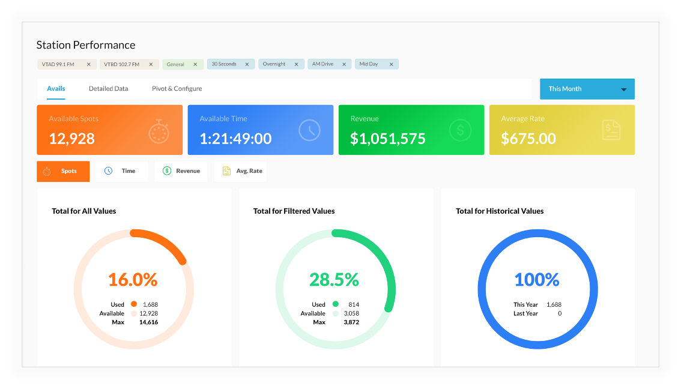Viewport: 681px width, 389px height.
Task: Select the Revenue metric button
Action: [181, 171]
